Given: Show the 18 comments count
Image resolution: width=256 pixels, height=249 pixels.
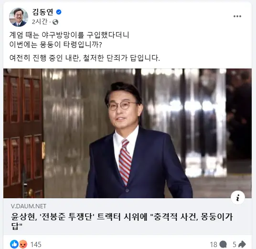Looking at the screenshot, I should tap(213, 245).
